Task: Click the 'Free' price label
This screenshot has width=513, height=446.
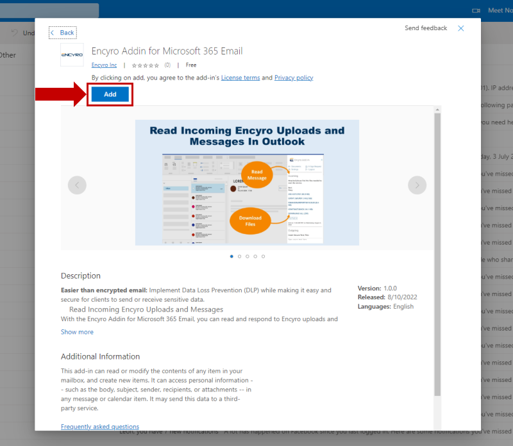Action: 191,65
